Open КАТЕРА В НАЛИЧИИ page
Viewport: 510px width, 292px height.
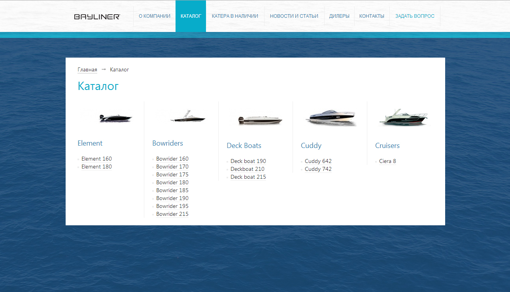tap(235, 16)
